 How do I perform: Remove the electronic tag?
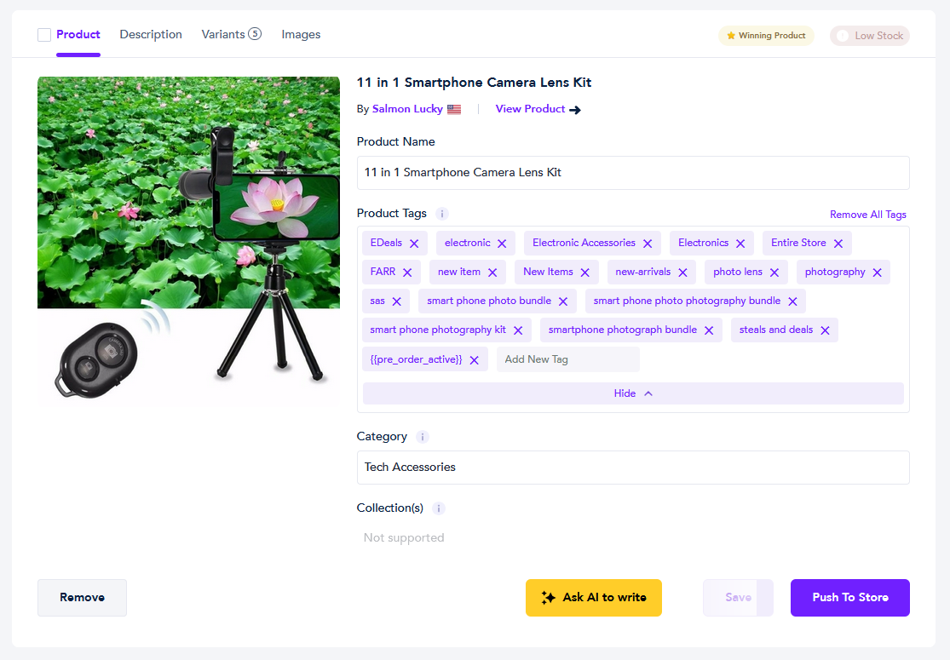pyautogui.click(x=502, y=244)
